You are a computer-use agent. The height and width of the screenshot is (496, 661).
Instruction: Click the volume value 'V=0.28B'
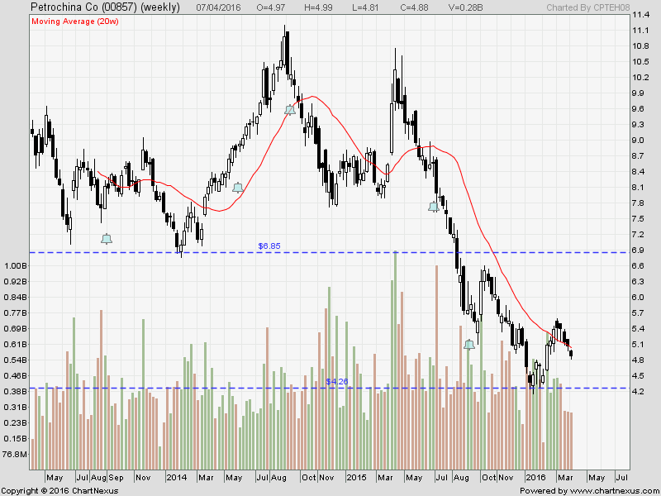pyautogui.click(x=466, y=7)
